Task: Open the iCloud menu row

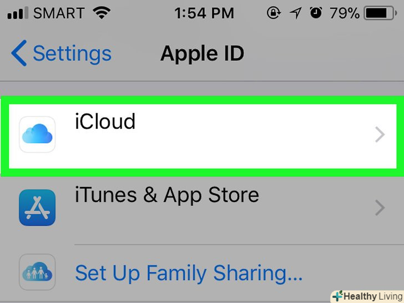Action: pyautogui.click(x=203, y=136)
